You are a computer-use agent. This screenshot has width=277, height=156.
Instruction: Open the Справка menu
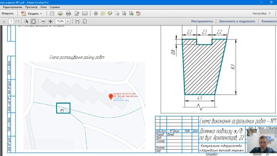[x=55, y=7]
